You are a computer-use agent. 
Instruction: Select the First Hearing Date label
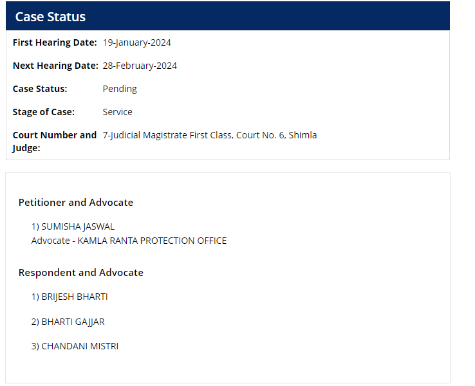55,42
